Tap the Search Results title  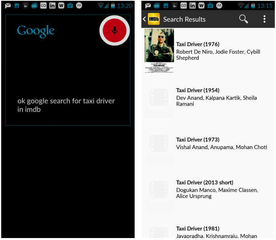click(184, 19)
